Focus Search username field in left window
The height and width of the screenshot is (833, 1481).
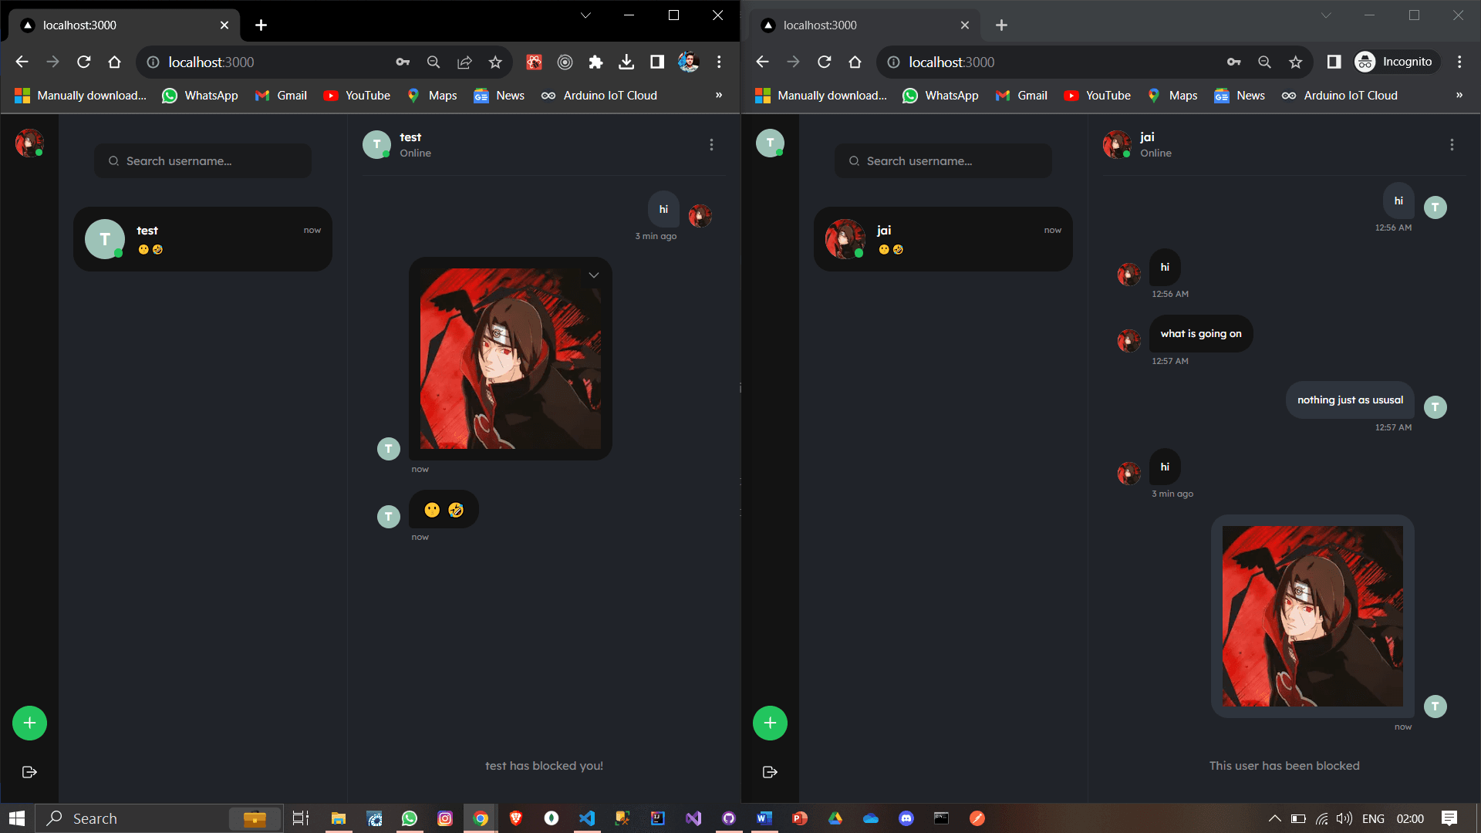click(203, 160)
